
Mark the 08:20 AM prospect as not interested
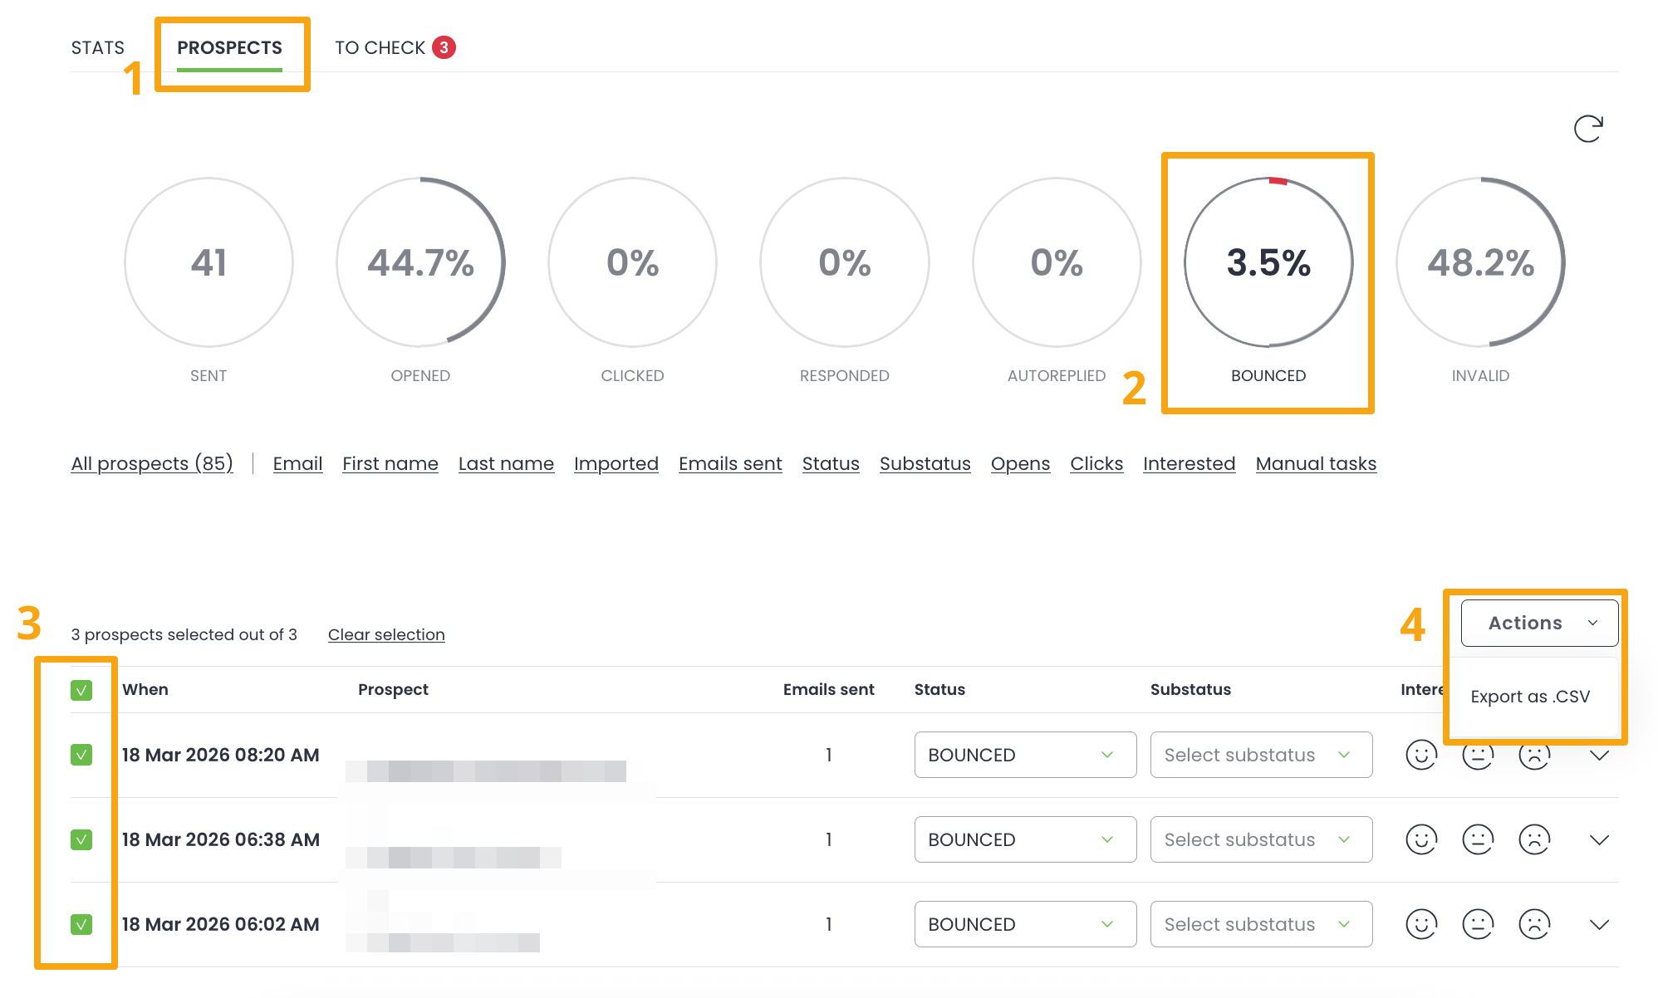click(x=1533, y=755)
